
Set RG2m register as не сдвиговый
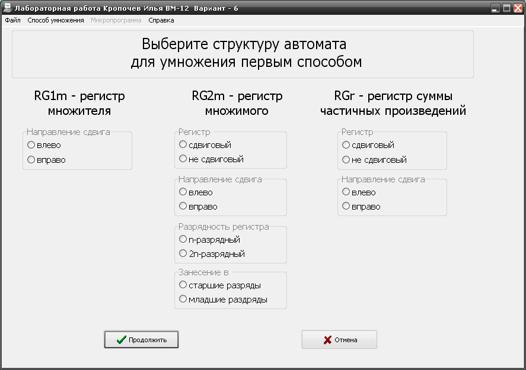click(211, 159)
